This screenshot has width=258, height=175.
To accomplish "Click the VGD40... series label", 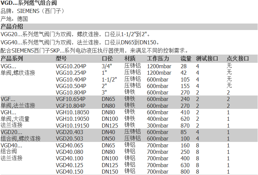I will (x=11, y=146).
